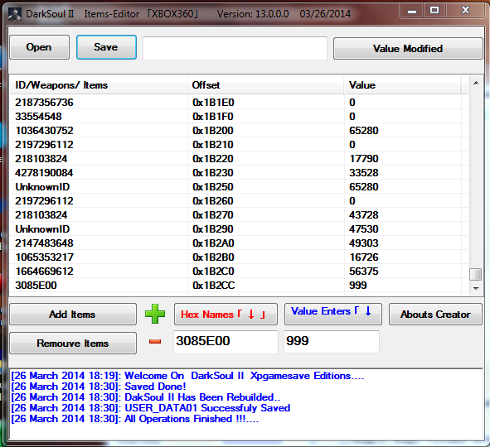
Task: Sort by ID/Weapons/ Items column header
Action: point(99,85)
